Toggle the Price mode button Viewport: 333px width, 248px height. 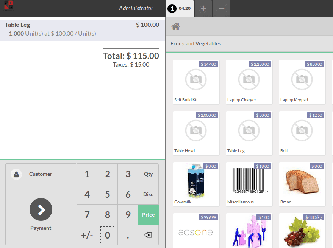click(x=148, y=215)
